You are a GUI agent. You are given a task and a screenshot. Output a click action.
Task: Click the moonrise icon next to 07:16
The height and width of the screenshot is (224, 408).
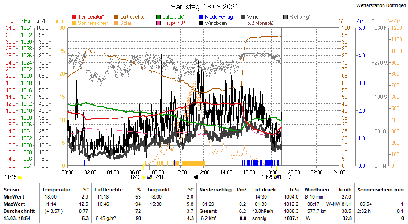pyautogui.click(x=150, y=177)
